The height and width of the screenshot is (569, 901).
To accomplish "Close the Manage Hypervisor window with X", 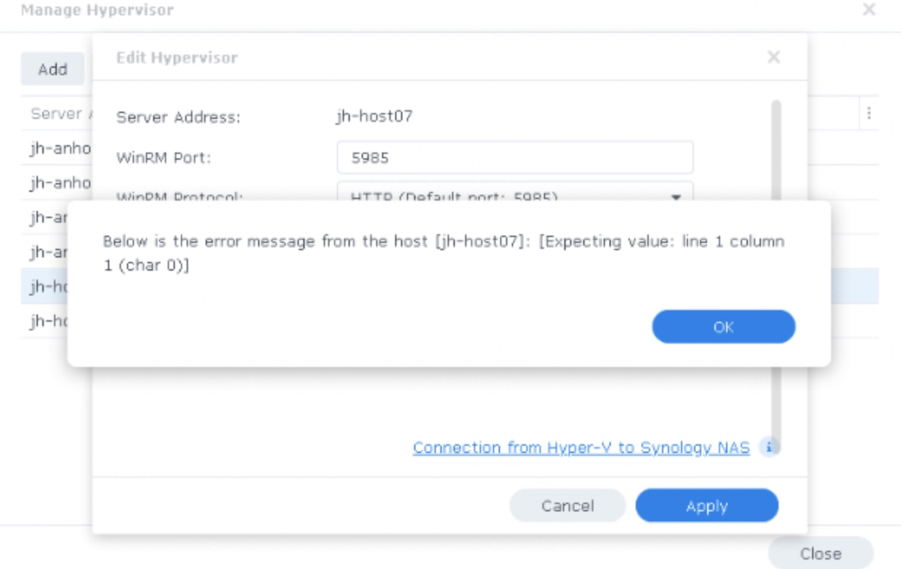I will click(x=869, y=10).
